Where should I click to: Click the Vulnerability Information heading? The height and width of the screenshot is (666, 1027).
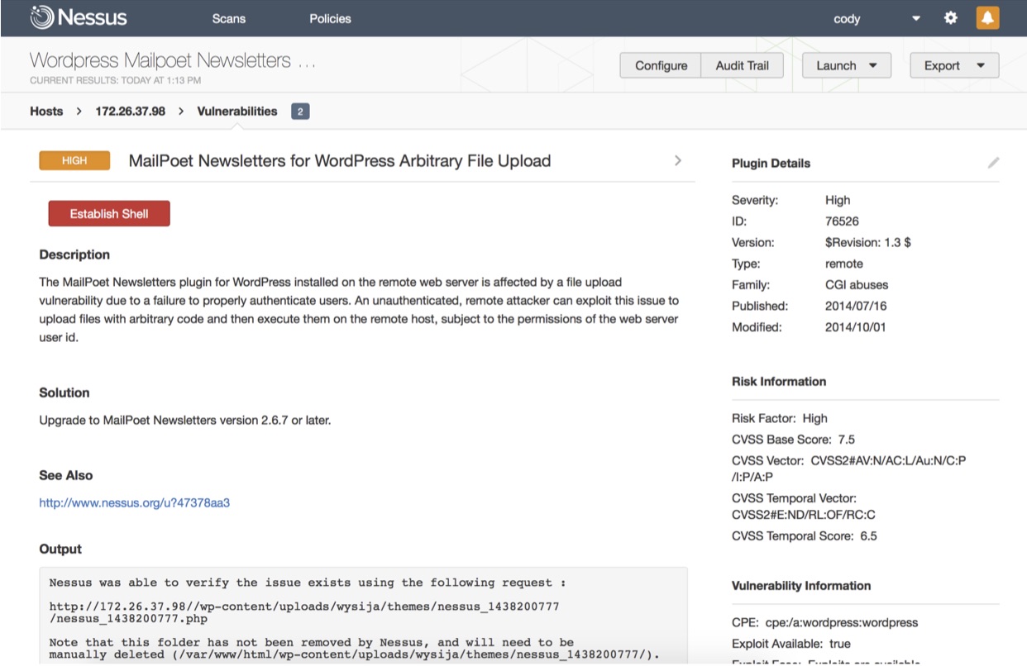point(801,586)
